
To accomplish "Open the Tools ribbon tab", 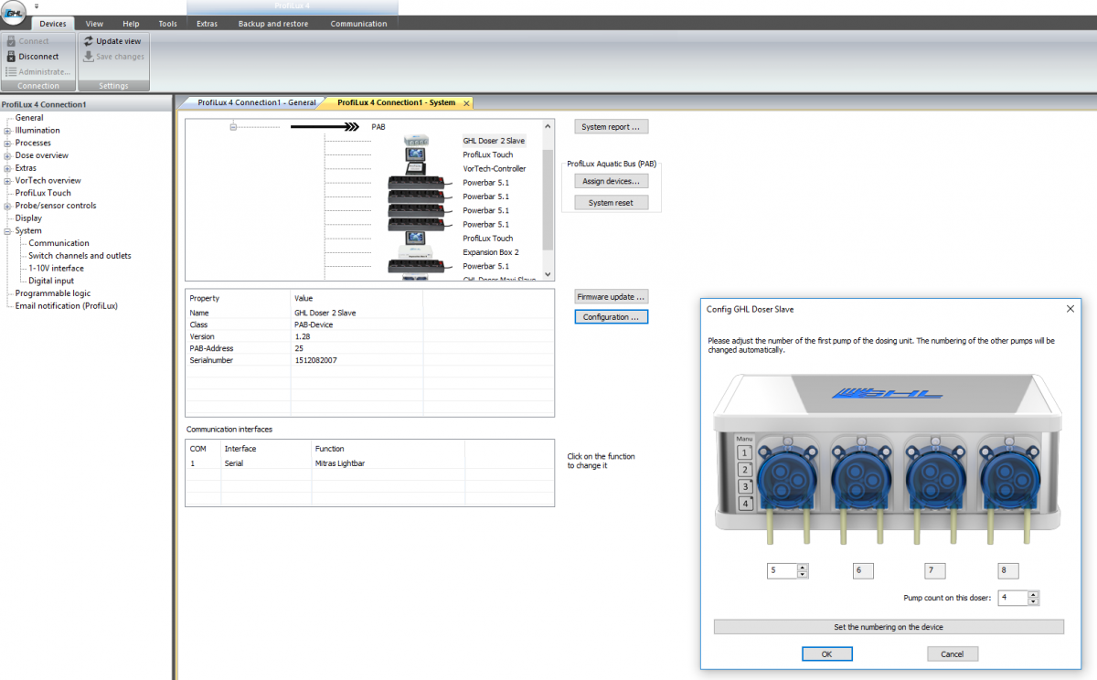I will click(167, 24).
